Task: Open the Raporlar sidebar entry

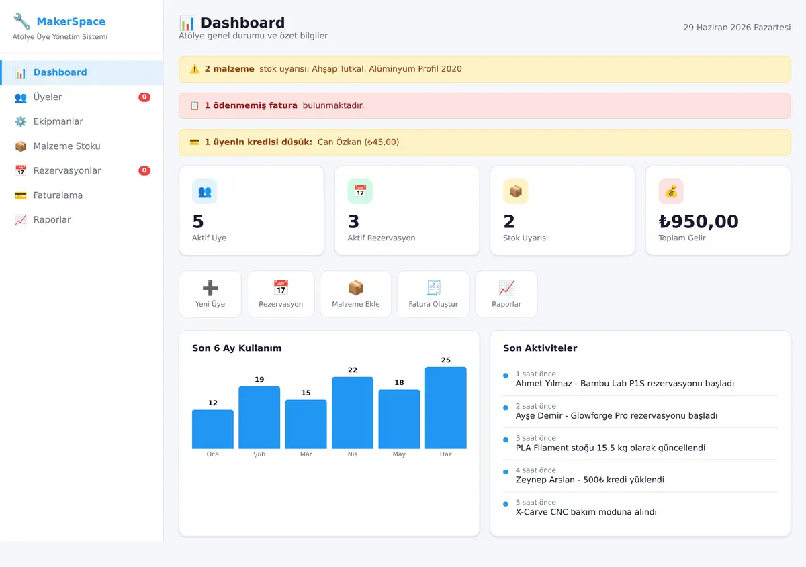Action: [81, 219]
